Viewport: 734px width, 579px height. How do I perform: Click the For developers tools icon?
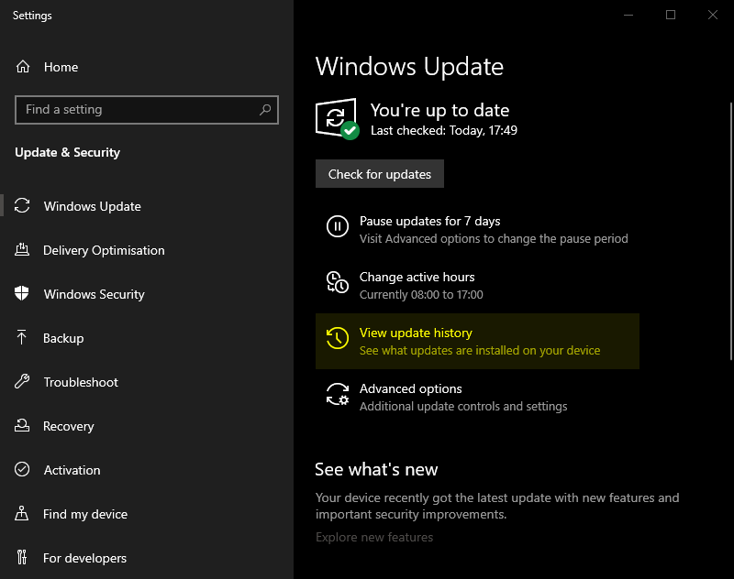tap(22, 557)
